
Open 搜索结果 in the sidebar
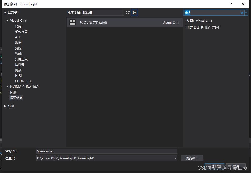(16, 98)
